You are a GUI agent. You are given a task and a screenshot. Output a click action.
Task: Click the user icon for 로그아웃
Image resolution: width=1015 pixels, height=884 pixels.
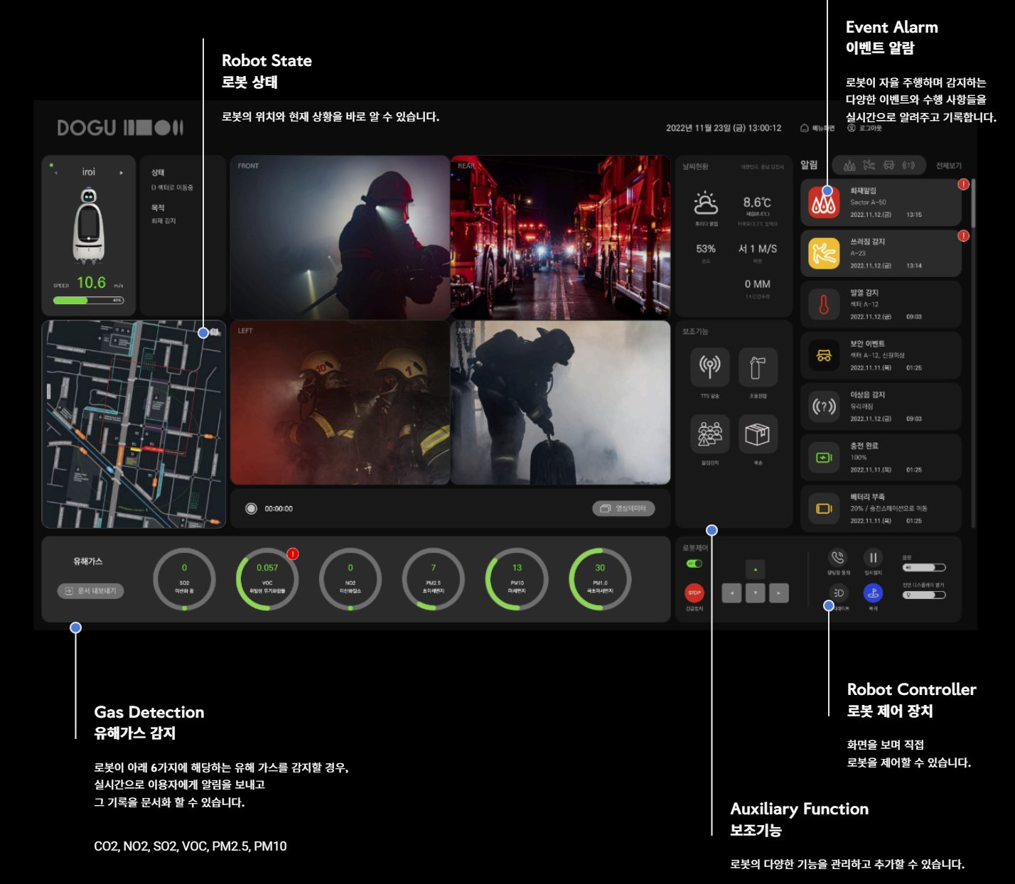pos(852,128)
